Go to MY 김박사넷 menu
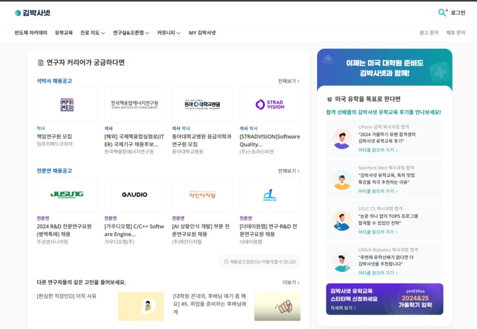477x329 pixels. pyautogui.click(x=202, y=33)
